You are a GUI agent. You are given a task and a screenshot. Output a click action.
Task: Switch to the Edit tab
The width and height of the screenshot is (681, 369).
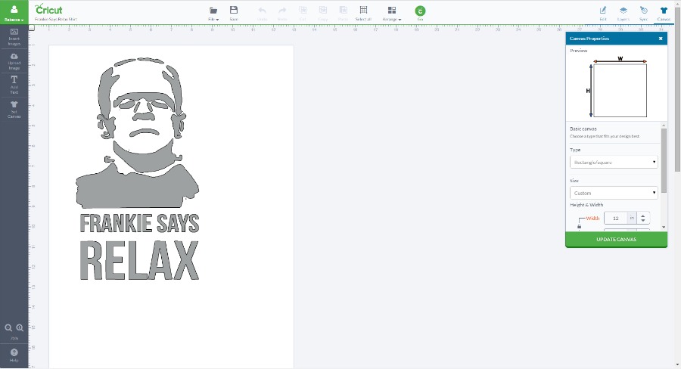(x=603, y=14)
